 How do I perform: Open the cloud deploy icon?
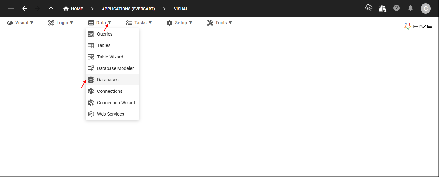(369, 8)
